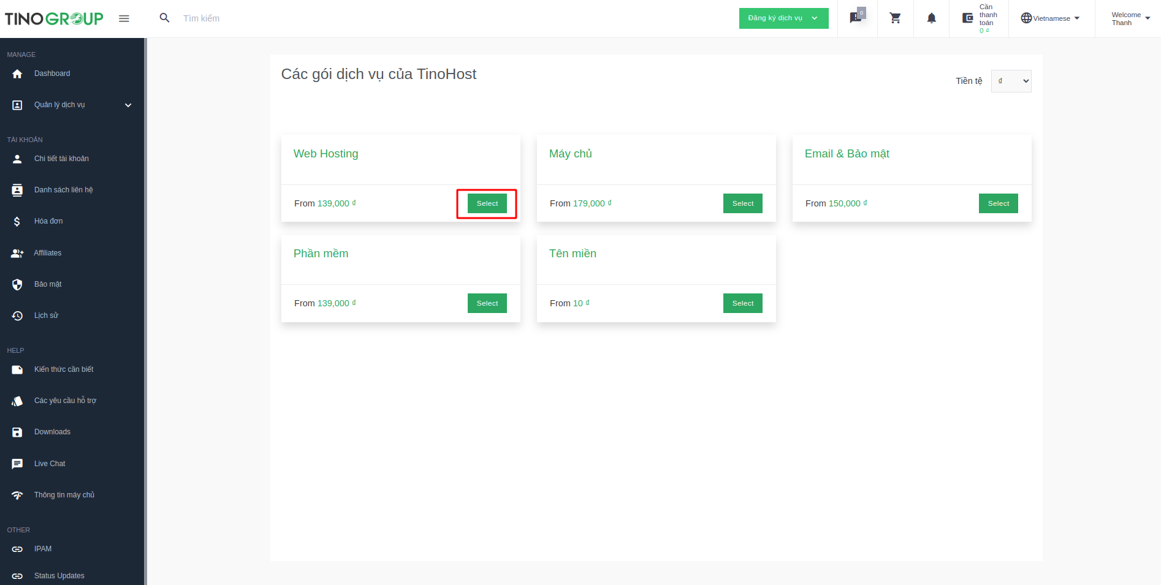
Task: Click the Thông tin máy chủ icon
Action: (17, 495)
